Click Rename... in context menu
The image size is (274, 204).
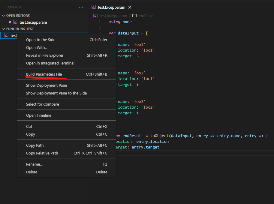pyautogui.click(x=34, y=164)
